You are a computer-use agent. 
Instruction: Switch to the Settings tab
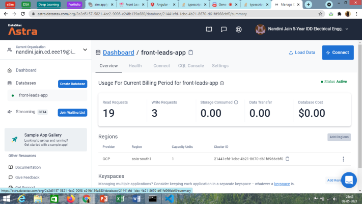(220, 66)
